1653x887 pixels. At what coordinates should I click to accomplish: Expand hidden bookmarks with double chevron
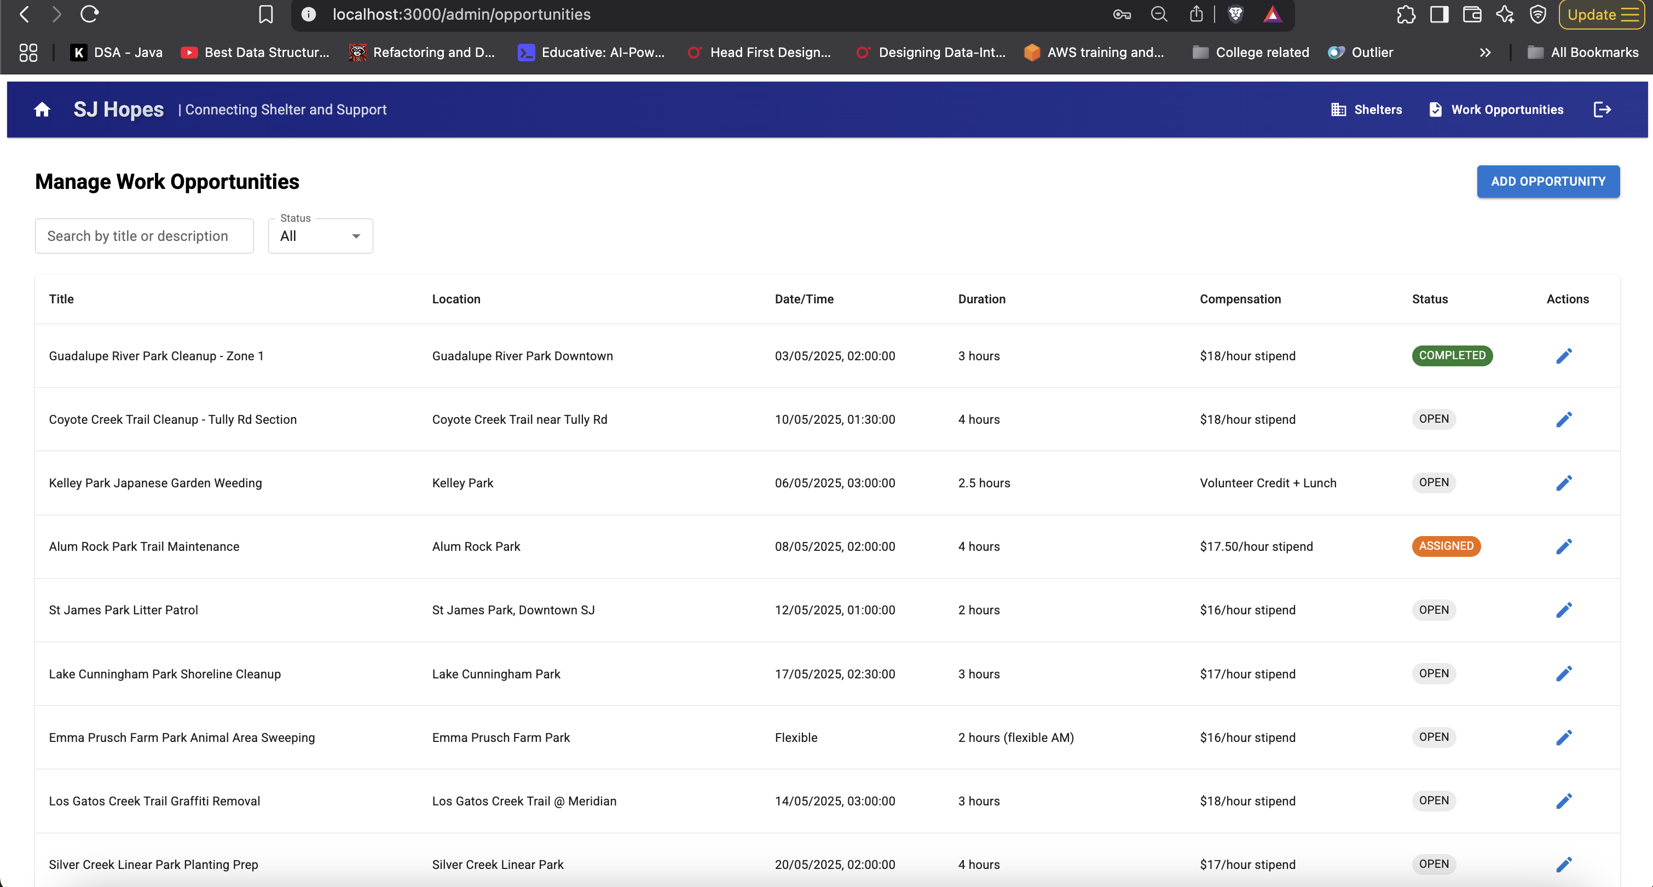point(1485,53)
